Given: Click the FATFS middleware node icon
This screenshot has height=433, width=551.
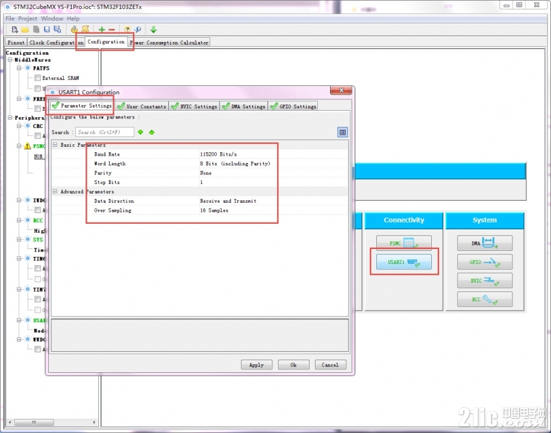Looking at the screenshot, I should [28, 68].
